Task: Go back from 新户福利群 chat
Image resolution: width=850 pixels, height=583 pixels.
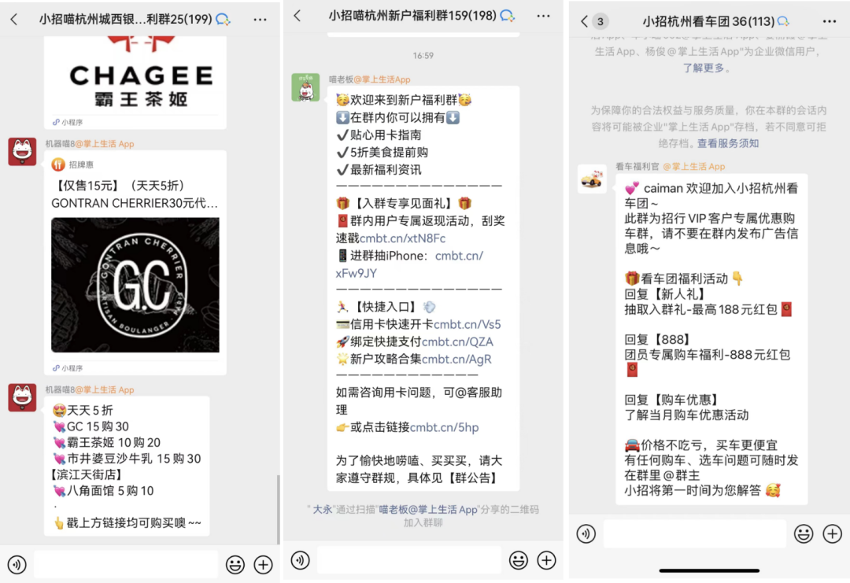Action: pyautogui.click(x=297, y=16)
